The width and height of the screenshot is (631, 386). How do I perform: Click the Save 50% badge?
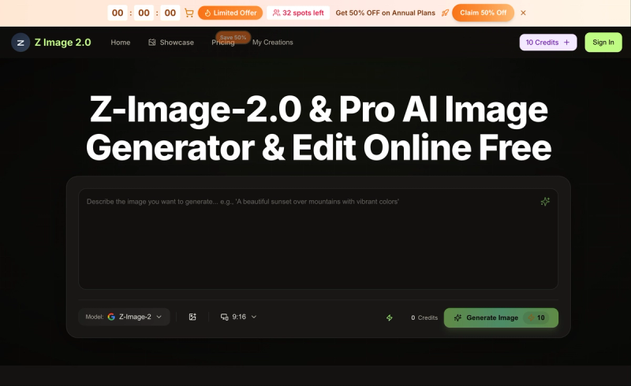click(233, 37)
